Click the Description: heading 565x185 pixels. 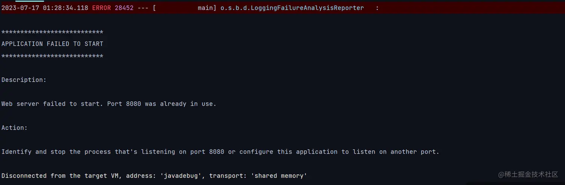[x=24, y=80]
